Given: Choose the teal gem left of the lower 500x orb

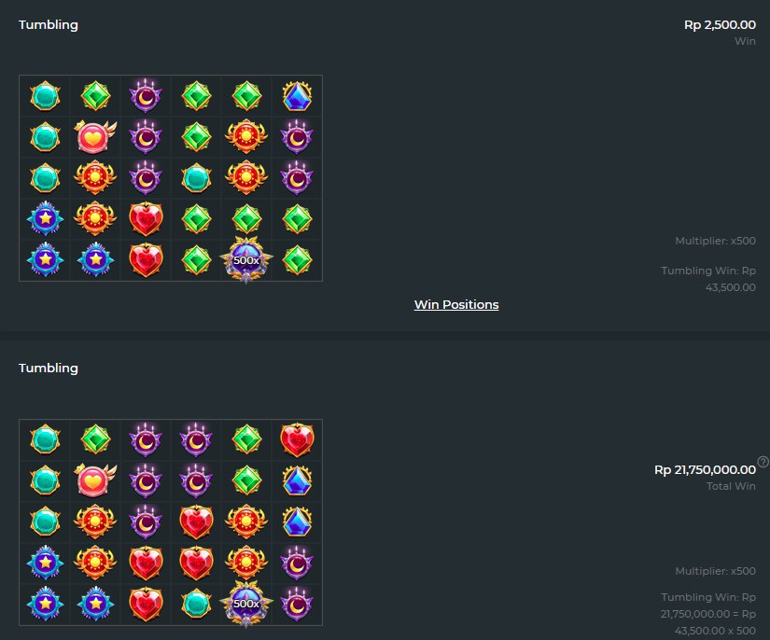Looking at the screenshot, I should [196, 604].
